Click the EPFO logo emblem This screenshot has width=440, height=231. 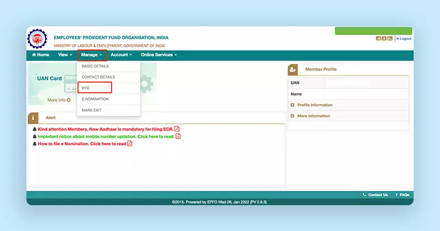coord(38,40)
